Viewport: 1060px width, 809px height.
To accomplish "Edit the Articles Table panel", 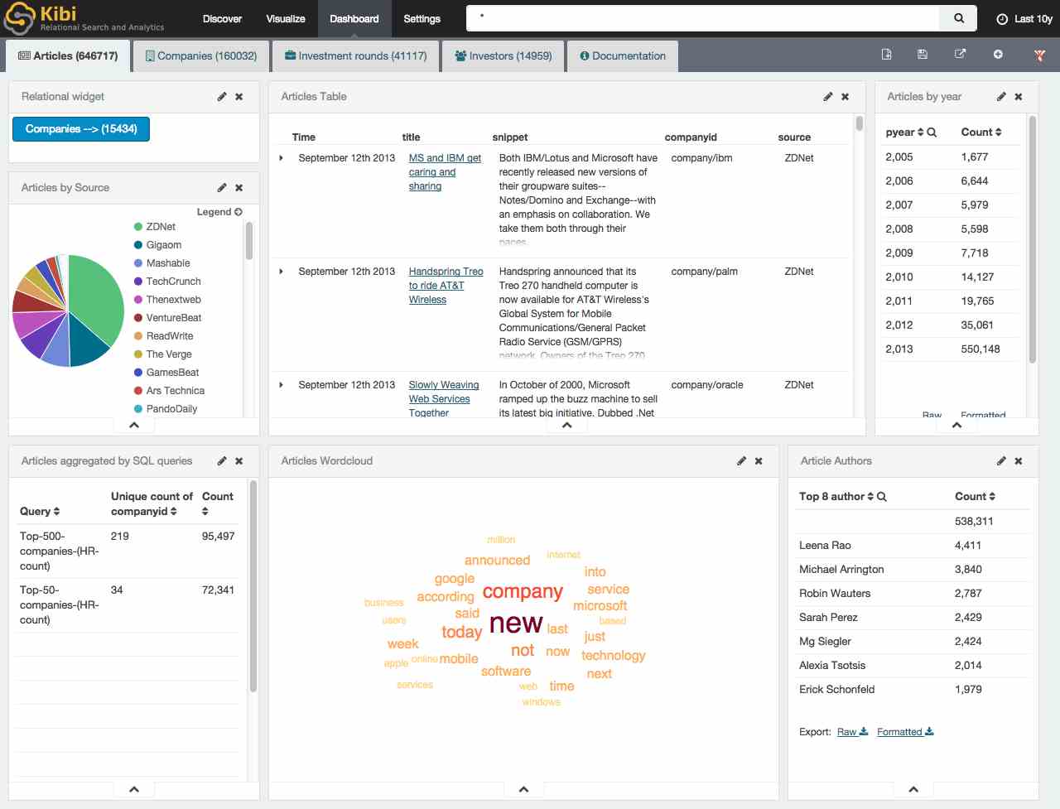I will tap(828, 97).
